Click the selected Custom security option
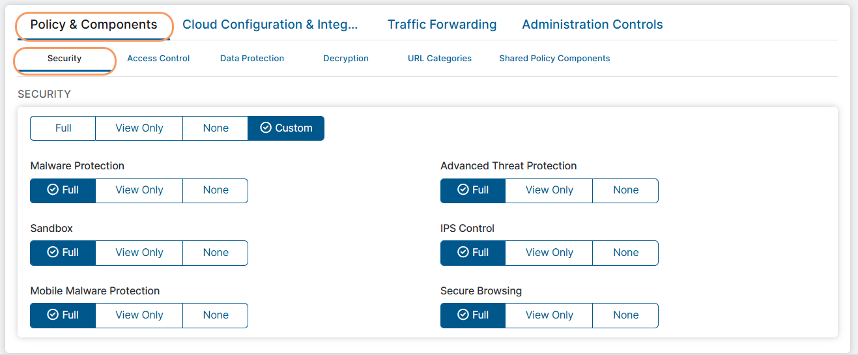858x355 pixels. (286, 128)
